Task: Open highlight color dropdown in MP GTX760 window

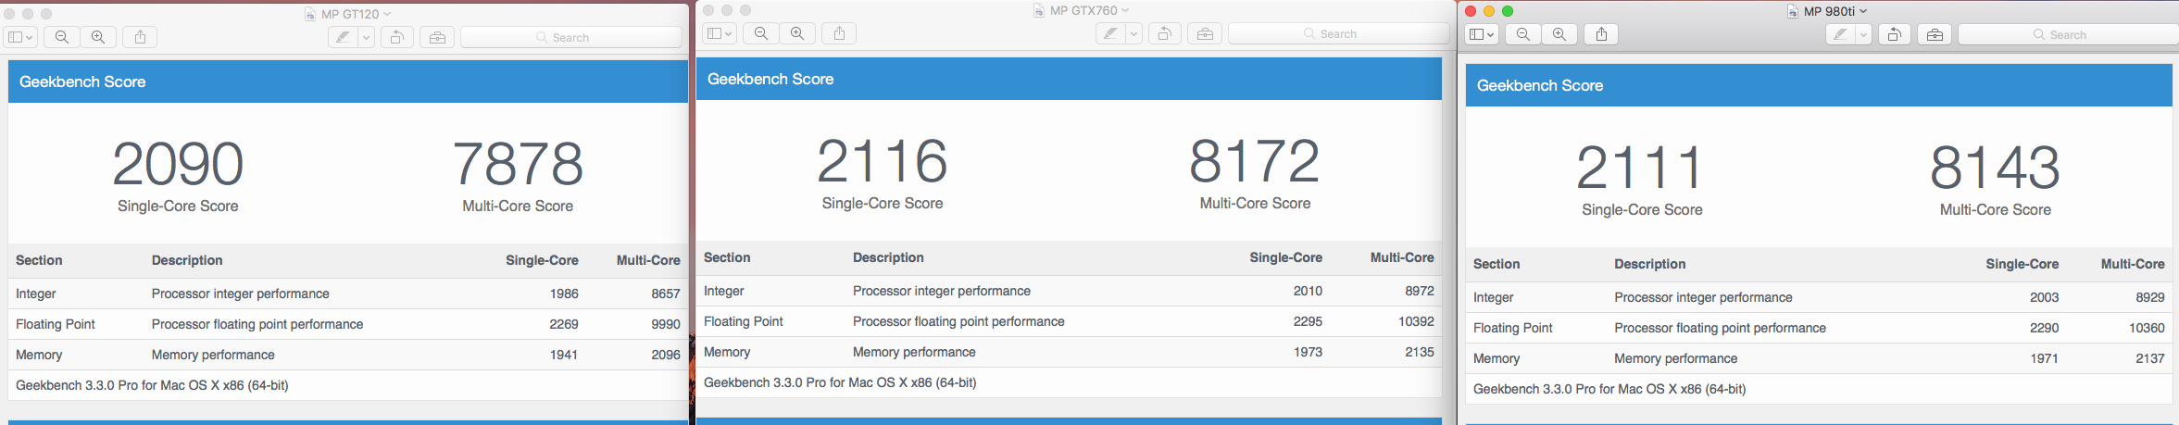Action: click(x=1133, y=33)
